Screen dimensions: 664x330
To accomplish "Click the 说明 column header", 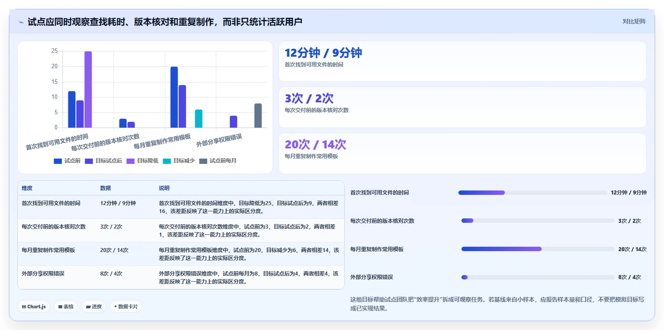I will pyautogui.click(x=164, y=188).
